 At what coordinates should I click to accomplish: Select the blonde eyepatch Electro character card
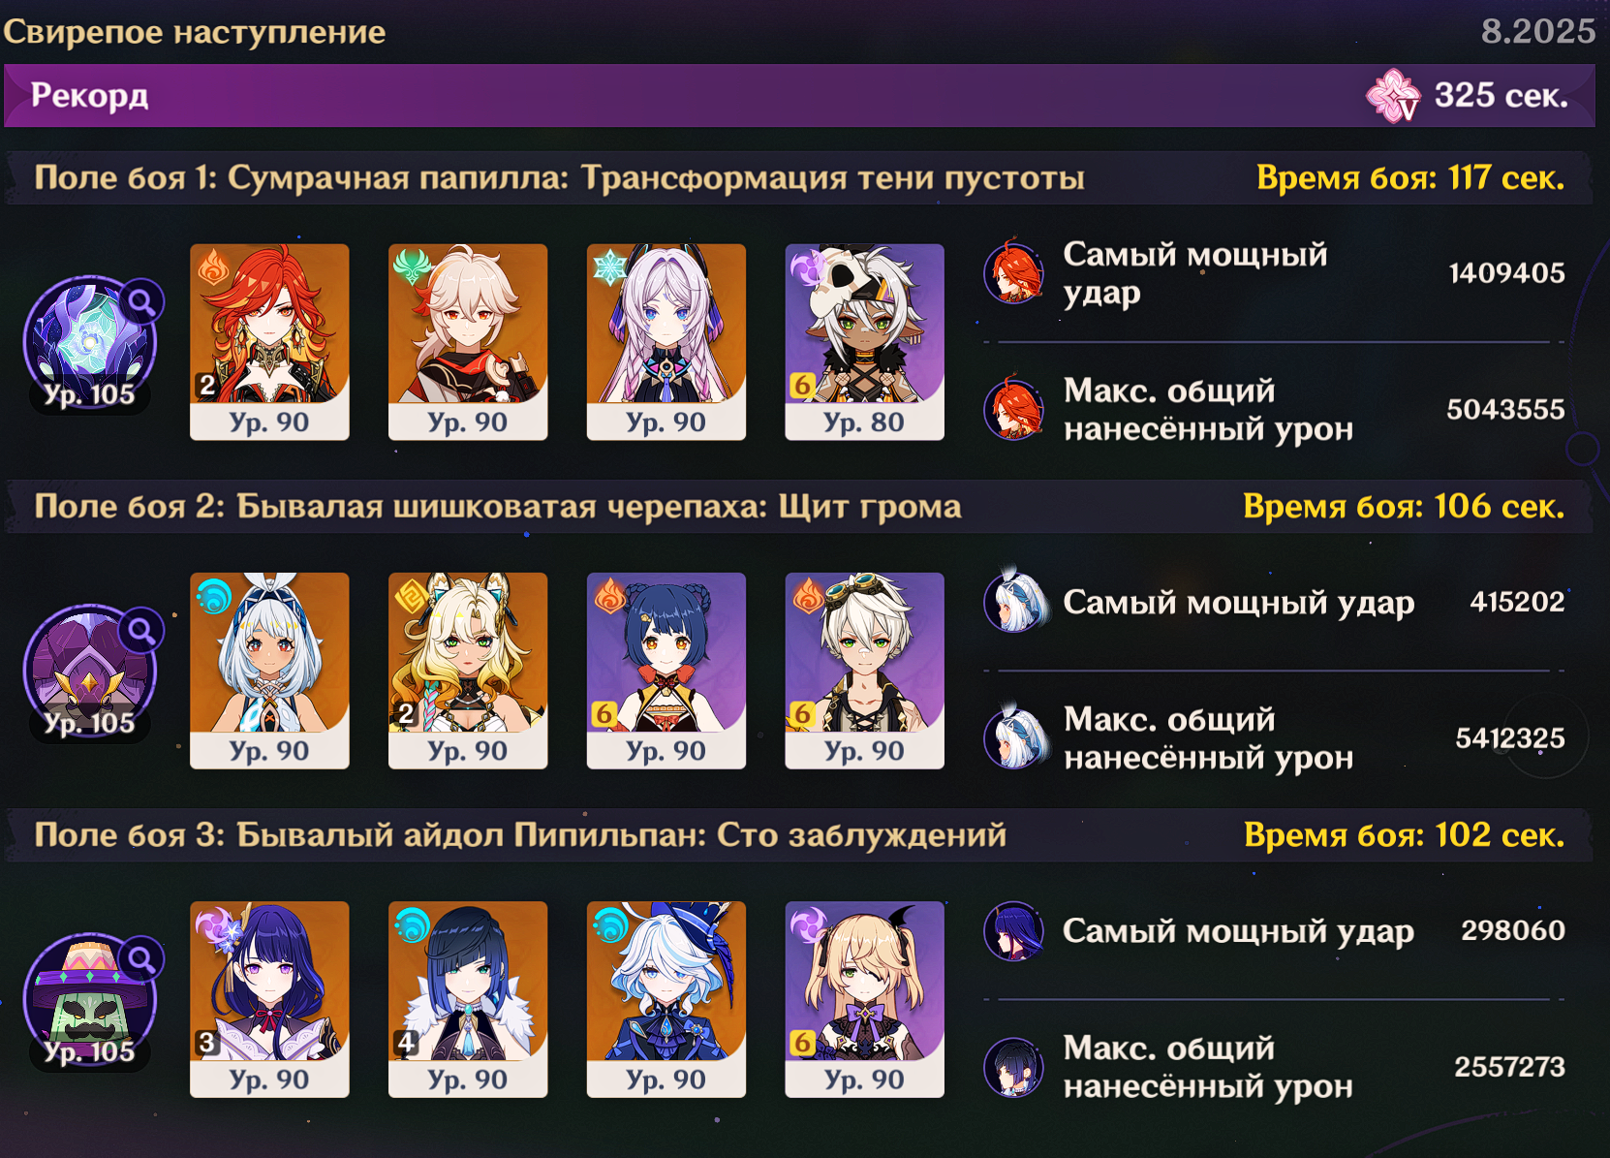(864, 999)
